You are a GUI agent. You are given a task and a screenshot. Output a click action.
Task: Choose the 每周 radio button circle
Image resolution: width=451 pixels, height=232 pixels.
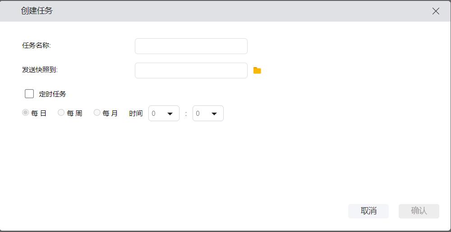61,113
